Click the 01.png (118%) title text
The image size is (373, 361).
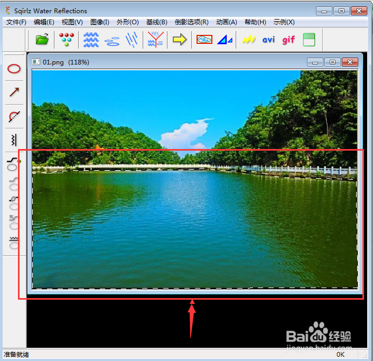[x=66, y=62]
